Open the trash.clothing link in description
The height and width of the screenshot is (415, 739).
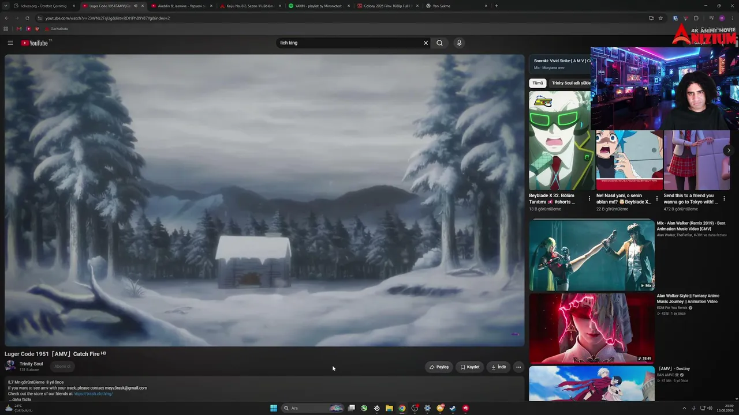93,394
